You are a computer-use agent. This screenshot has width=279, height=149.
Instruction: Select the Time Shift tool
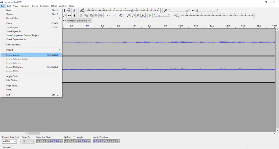(x=69, y=16)
